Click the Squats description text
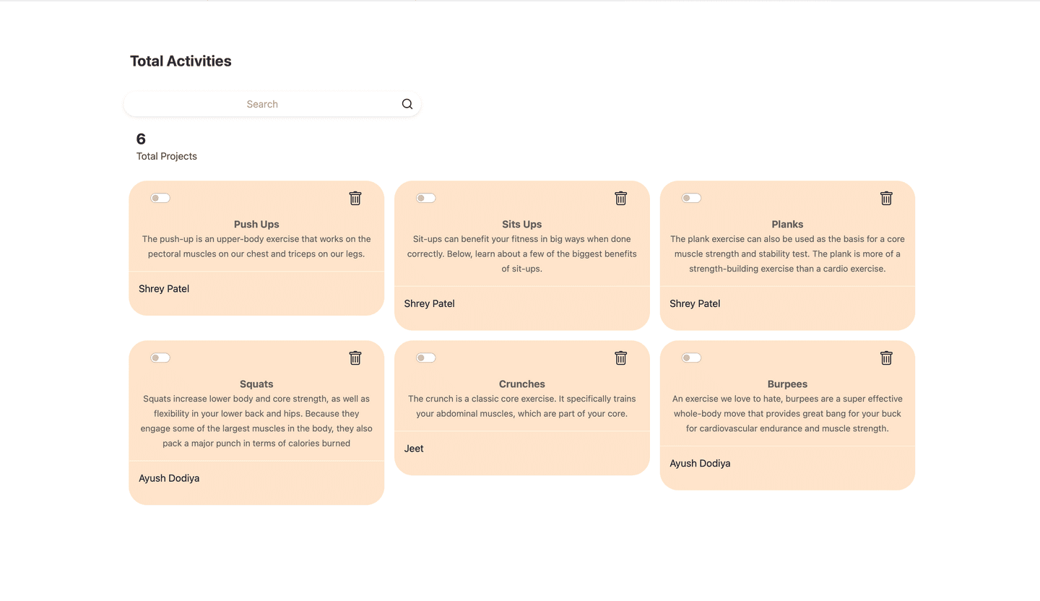The width and height of the screenshot is (1040, 601). (256, 421)
